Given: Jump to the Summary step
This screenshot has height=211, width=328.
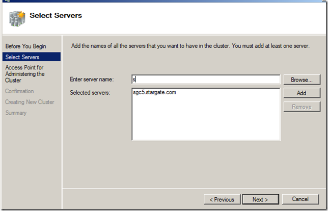Looking at the screenshot, I should [x=16, y=113].
